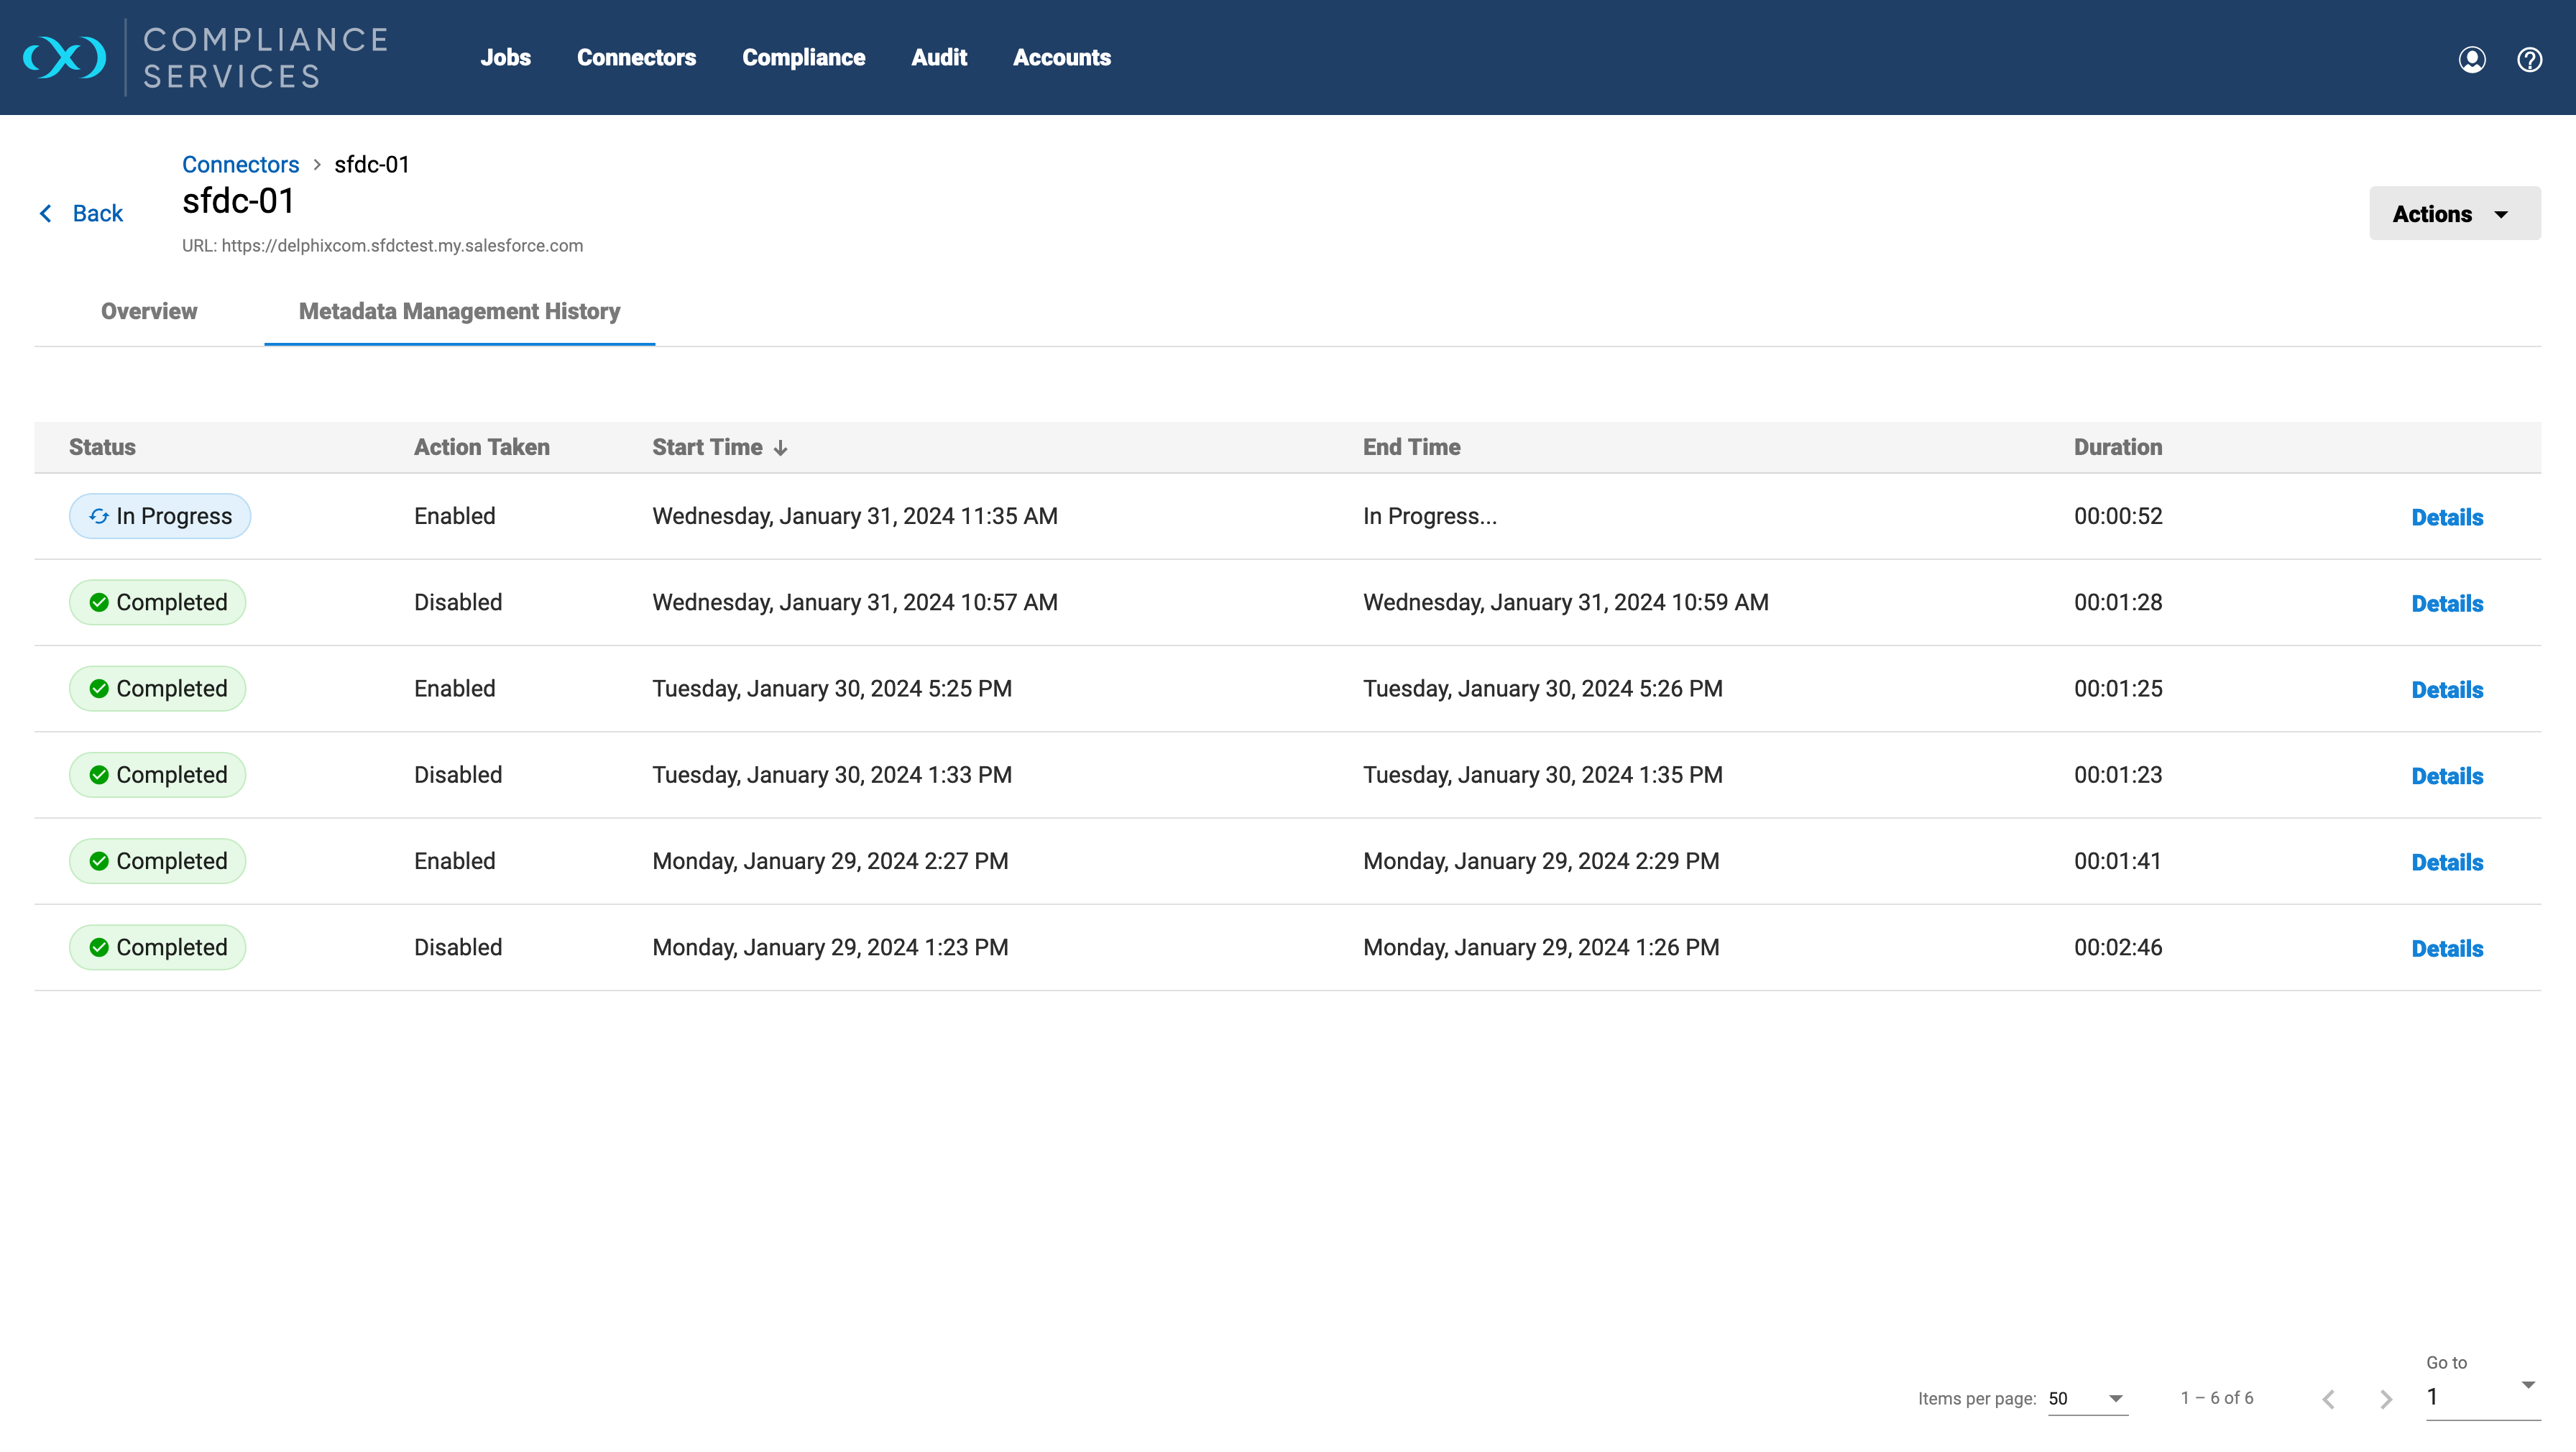Sort by the Start Time column header

tap(707, 447)
